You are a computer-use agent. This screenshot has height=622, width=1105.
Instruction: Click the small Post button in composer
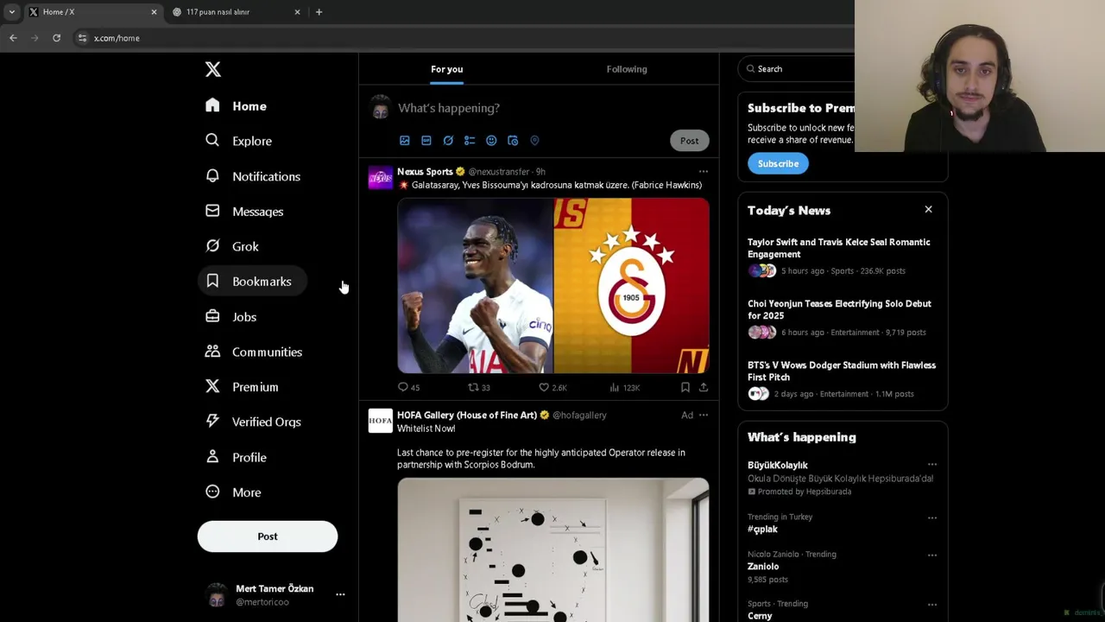coord(689,141)
